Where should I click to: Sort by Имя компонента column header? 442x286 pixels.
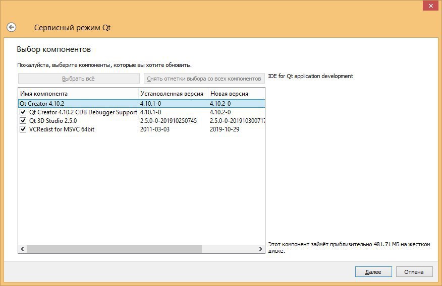tap(78, 93)
